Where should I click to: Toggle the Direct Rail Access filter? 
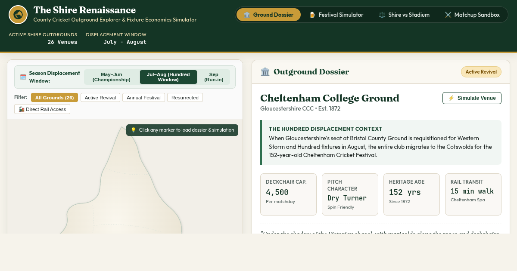[x=42, y=109]
